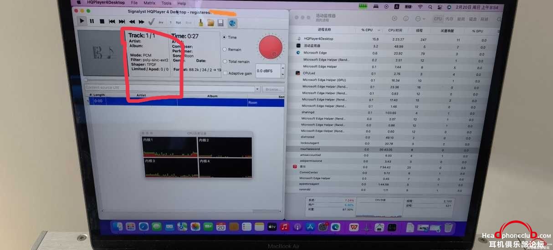Toggle the Inv phase invert button
Image resolution: width=553 pixels, height=250 pixels.
pos(161,22)
